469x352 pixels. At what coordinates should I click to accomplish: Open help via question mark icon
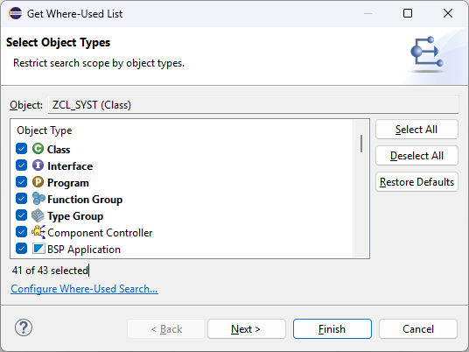coord(24,327)
